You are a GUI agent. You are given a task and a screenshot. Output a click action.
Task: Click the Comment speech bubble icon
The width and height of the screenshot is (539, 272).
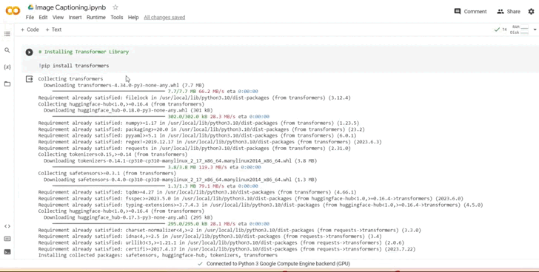click(458, 11)
